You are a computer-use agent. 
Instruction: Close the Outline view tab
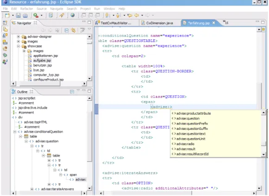point(31,92)
